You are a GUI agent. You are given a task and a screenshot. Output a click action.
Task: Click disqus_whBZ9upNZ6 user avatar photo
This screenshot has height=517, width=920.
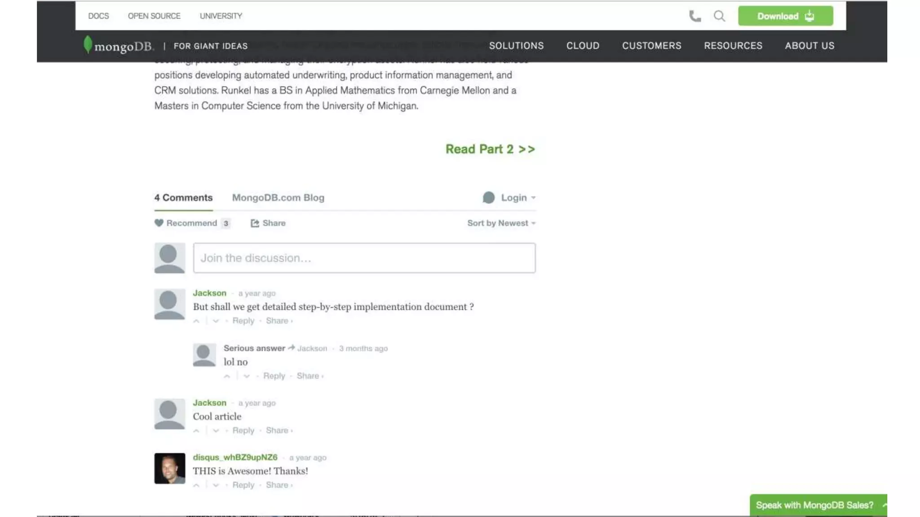(x=169, y=468)
